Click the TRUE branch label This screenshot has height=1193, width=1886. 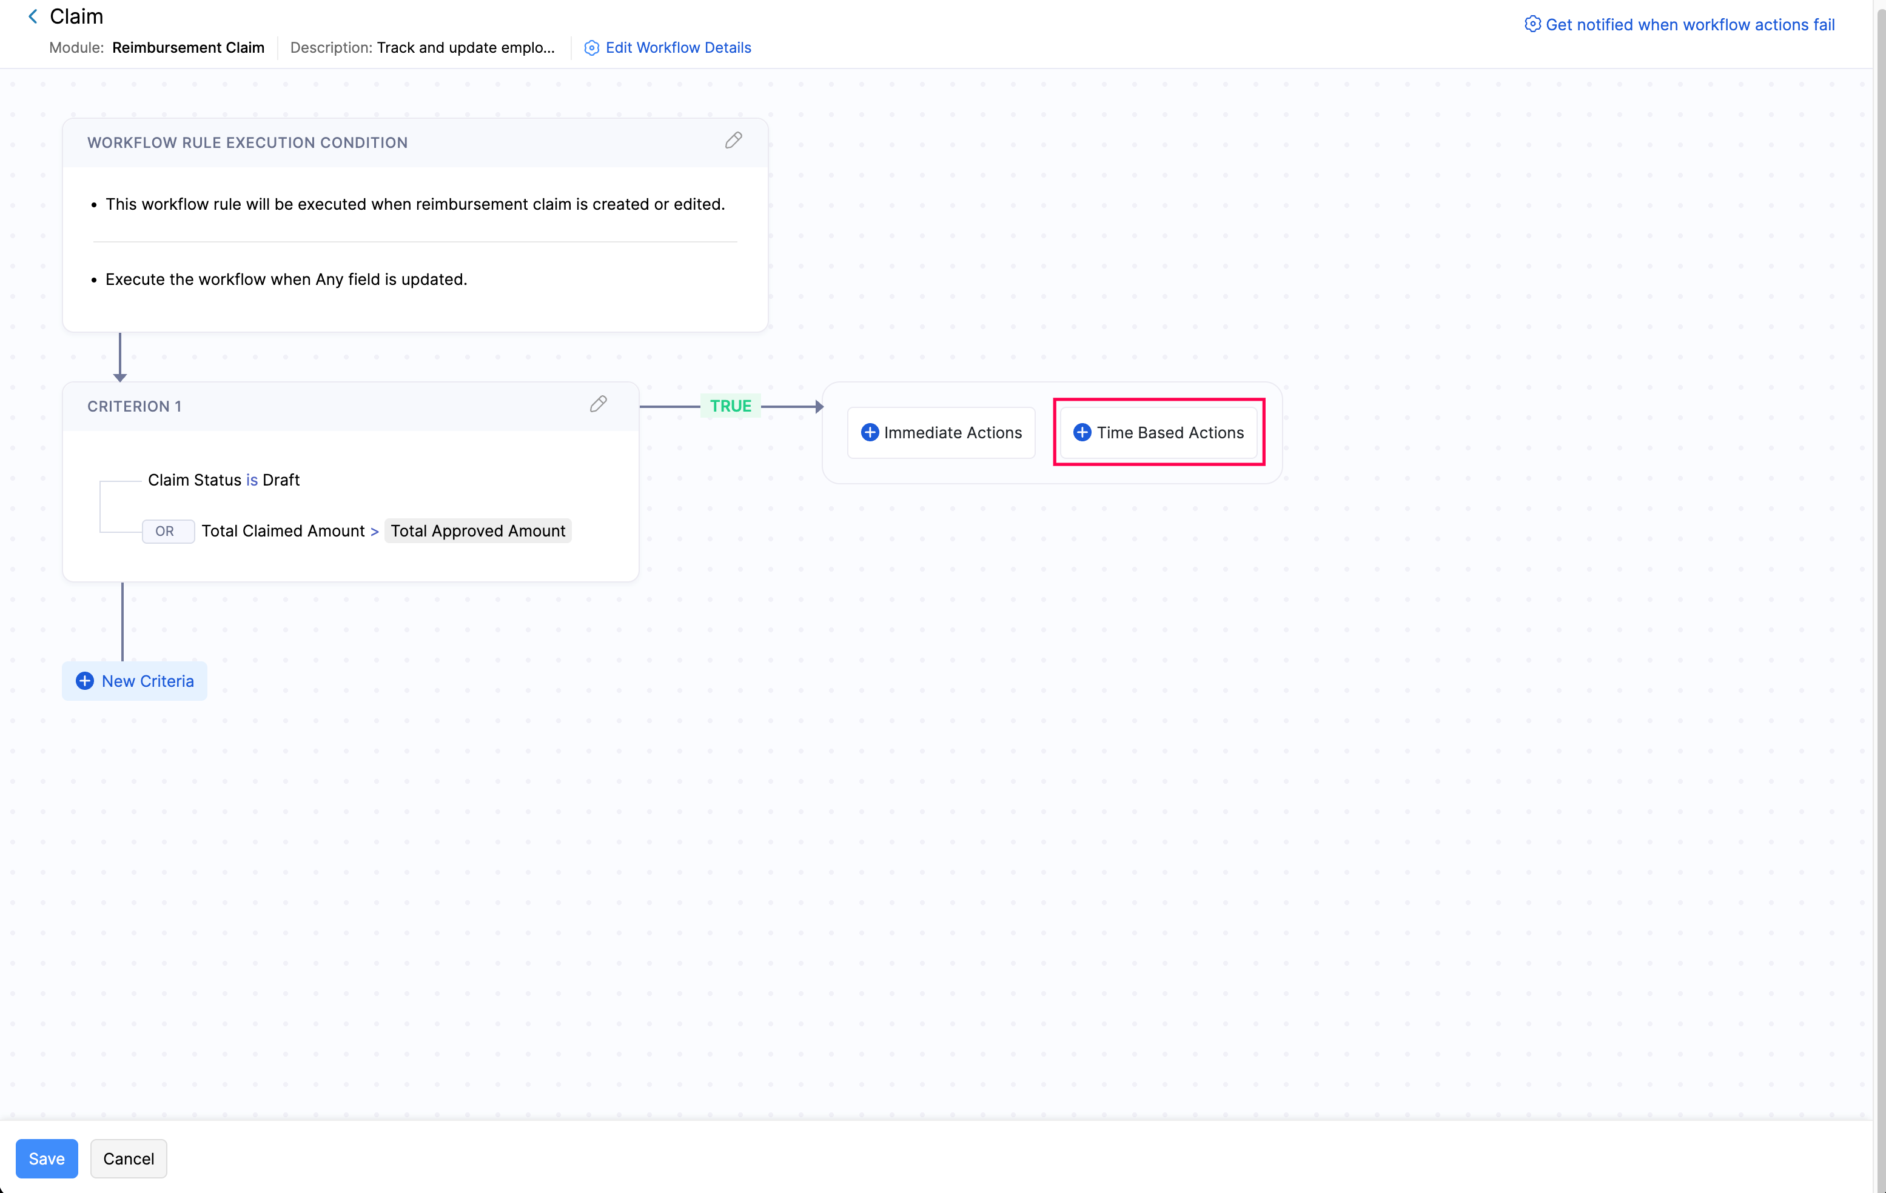click(x=731, y=406)
